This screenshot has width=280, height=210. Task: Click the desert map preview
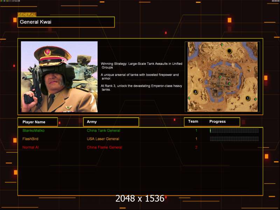coord(223,77)
